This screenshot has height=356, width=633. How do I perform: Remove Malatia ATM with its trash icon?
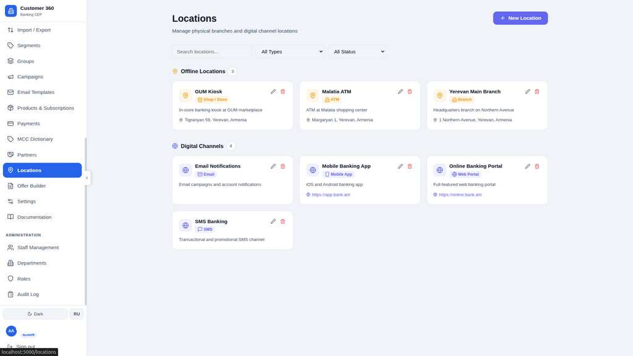410,91
